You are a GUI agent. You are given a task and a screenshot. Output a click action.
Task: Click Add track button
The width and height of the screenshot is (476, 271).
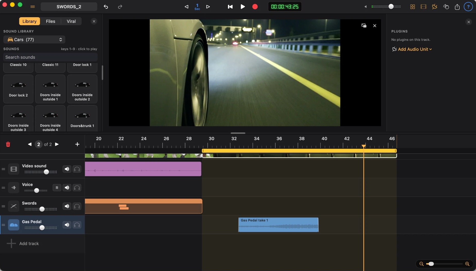click(23, 244)
